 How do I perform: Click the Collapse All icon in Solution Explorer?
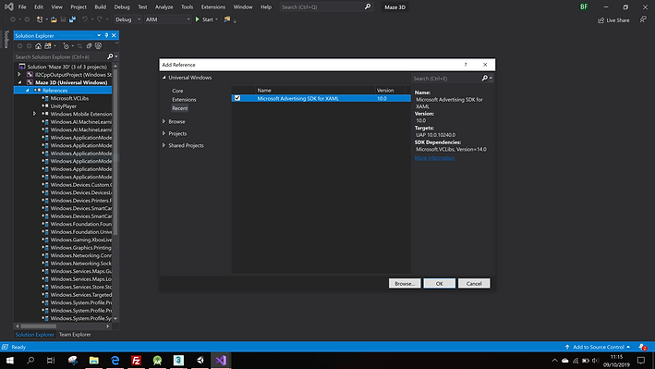pos(89,46)
